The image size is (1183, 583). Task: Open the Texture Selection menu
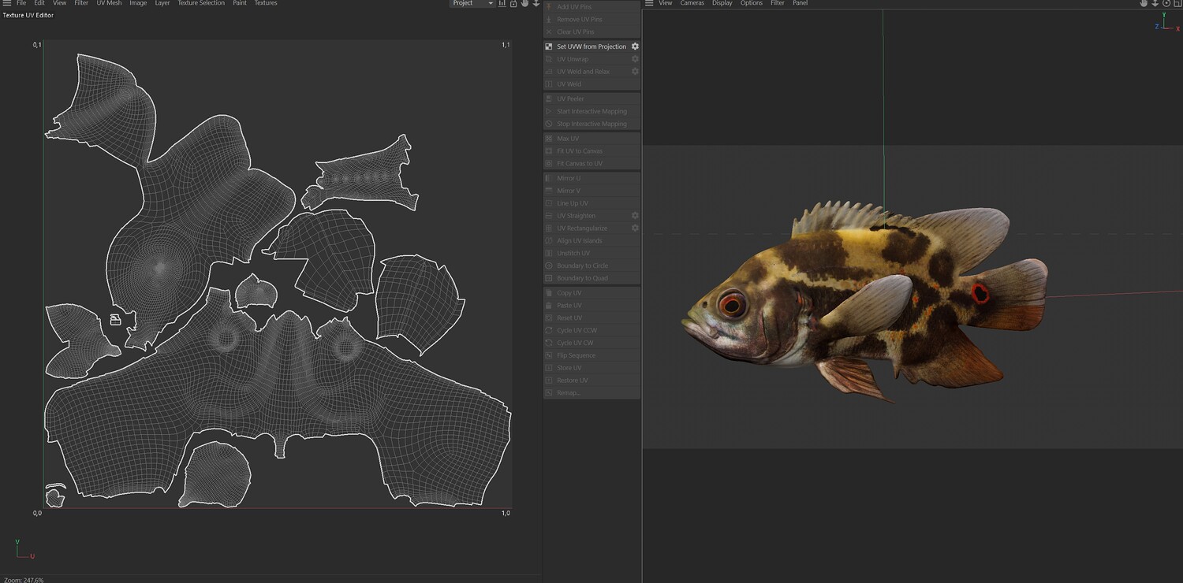201,3
